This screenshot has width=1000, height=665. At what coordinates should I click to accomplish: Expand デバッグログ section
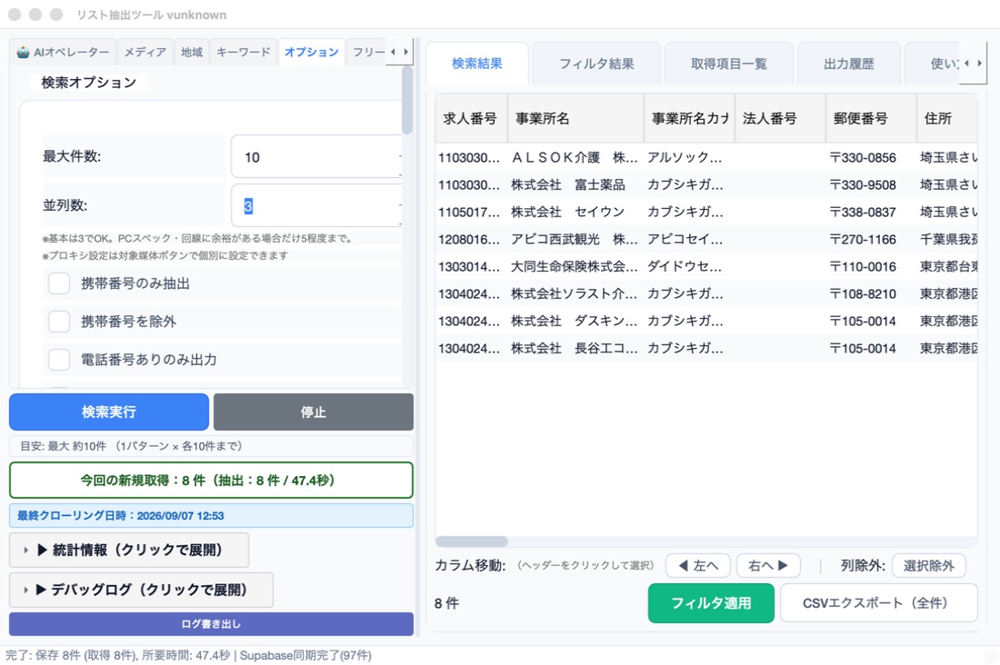pyautogui.click(x=141, y=590)
